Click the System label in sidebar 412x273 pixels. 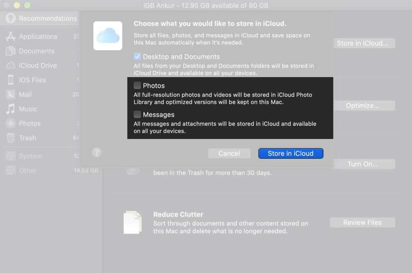tap(30, 156)
